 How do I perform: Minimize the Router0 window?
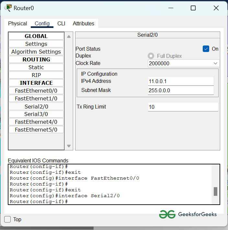(170, 8)
